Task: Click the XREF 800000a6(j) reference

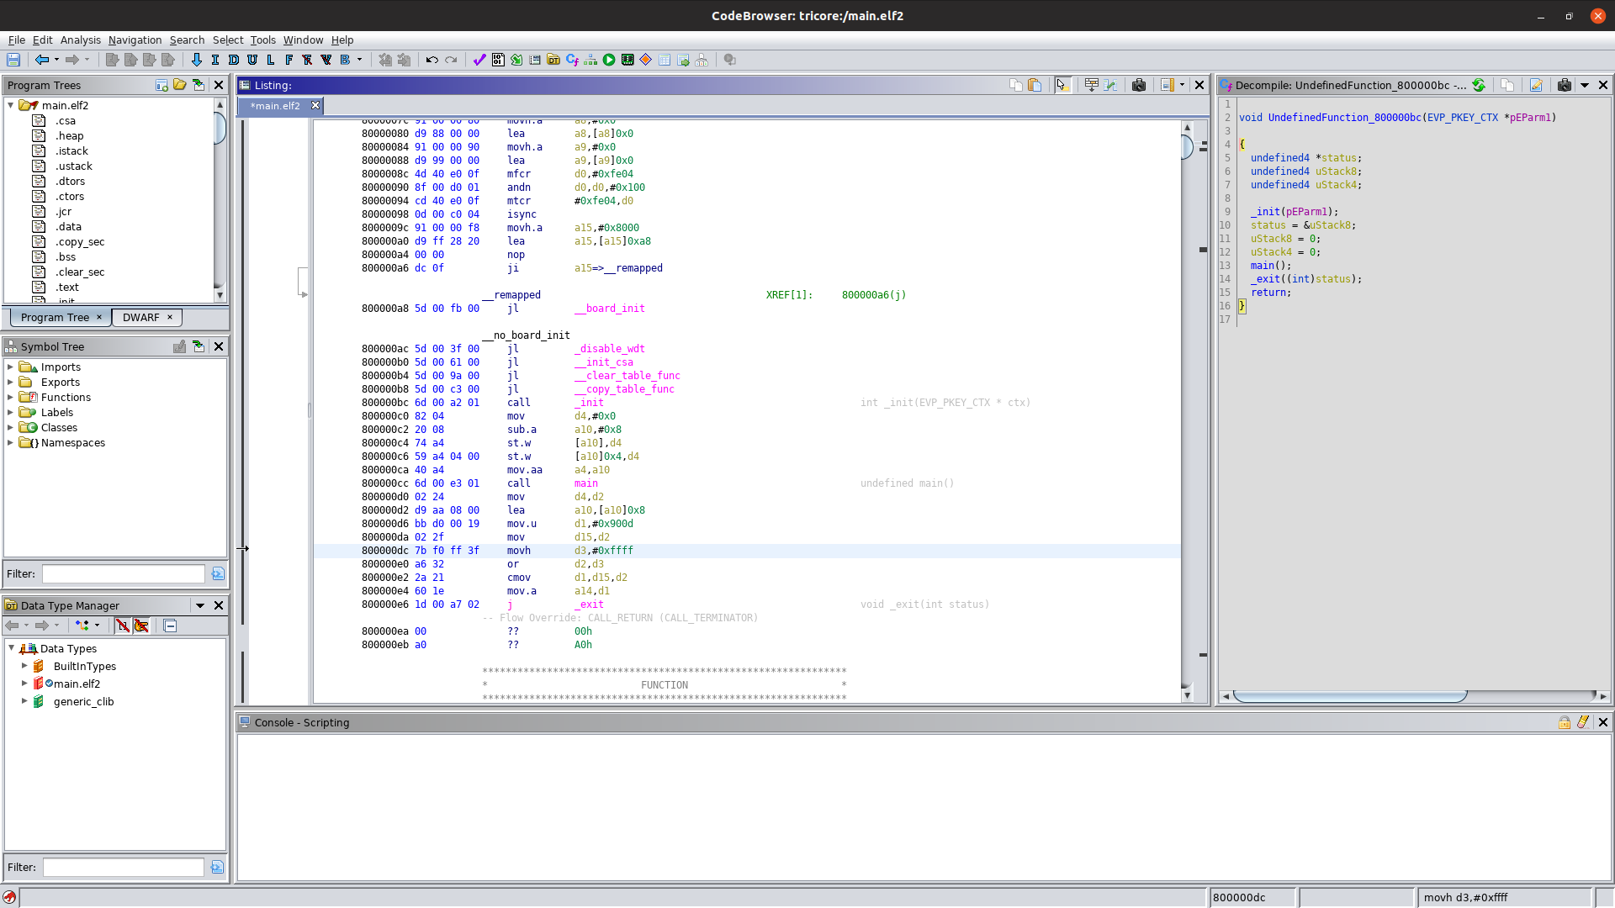Action: (874, 295)
